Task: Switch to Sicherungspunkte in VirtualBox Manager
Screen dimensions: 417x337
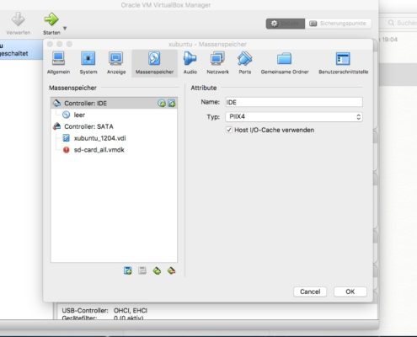Action: (338, 24)
